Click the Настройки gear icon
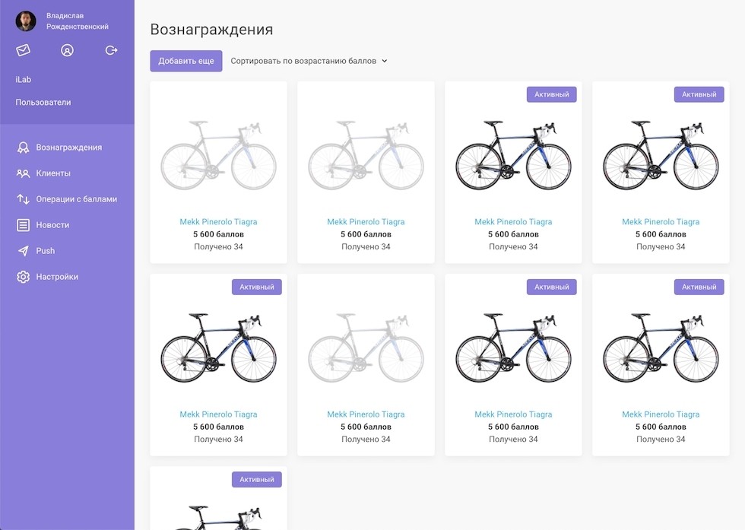The width and height of the screenshot is (745, 530). 23,277
